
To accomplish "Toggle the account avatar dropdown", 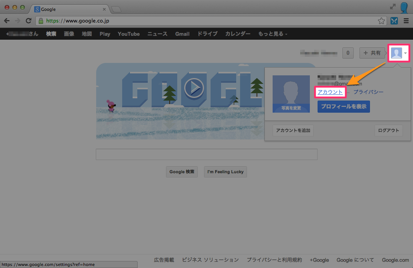I will click(399, 53).
